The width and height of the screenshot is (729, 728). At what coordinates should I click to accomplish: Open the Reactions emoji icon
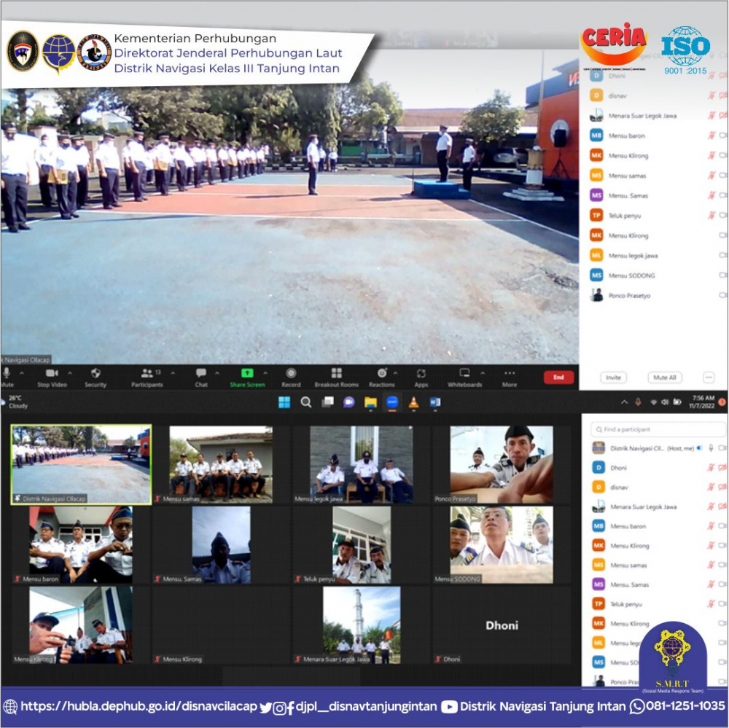[382, 373]
